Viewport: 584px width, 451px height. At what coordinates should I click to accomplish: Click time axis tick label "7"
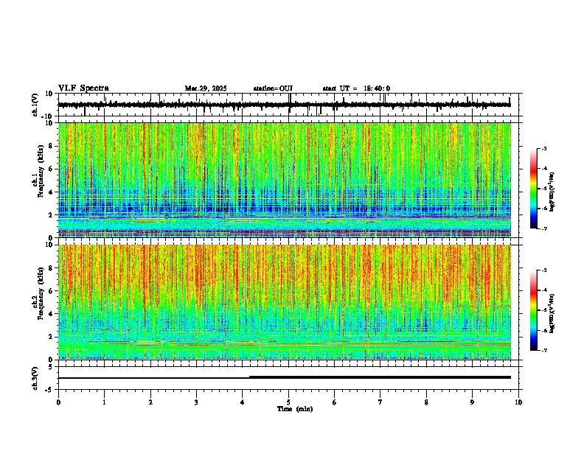380,402
